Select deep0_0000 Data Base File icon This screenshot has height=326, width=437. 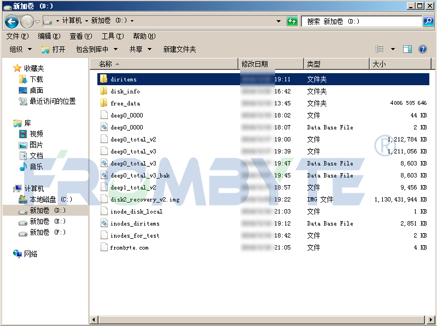(104, 127)
